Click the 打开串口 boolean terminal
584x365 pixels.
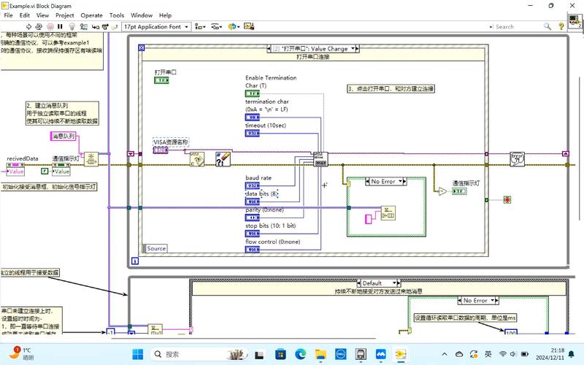161,81
